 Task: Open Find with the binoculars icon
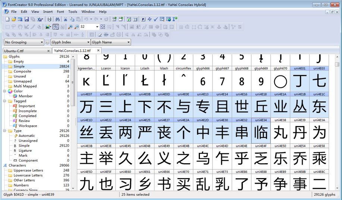(57, 19)
